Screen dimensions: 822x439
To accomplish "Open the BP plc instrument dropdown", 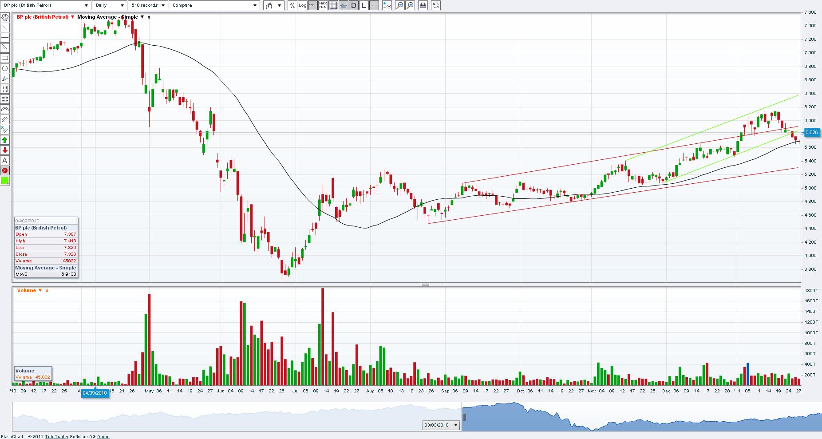I will coord(46,5).
